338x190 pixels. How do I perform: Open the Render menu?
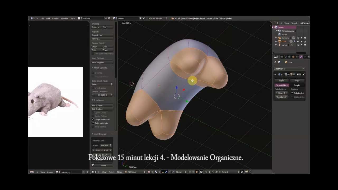point(55,18)
